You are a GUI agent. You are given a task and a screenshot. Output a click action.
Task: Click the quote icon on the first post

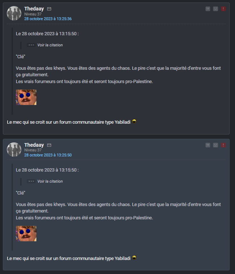(x=208, y=9)
